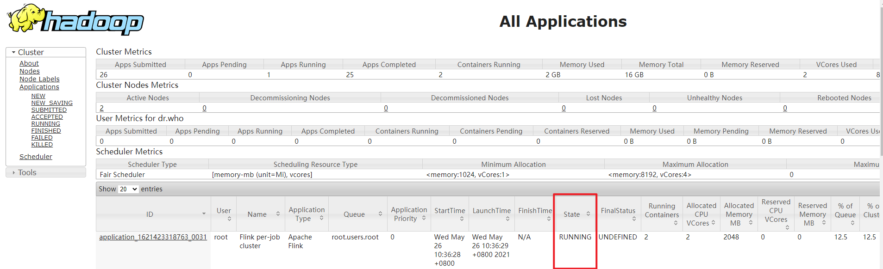Filter applications by RUNNING state

(45, 124)
